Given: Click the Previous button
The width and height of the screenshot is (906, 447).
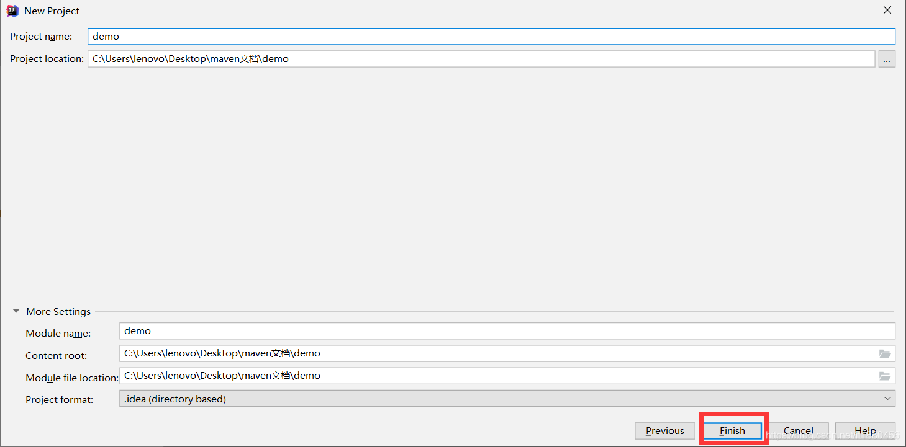Looking at the screenshot, I should pos(665,430).
